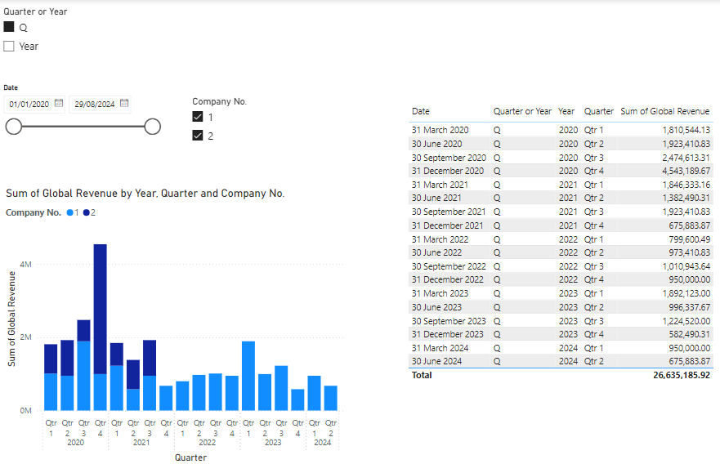Image resolution: width=720 pixels, height=464 pixels.
Task: Click the 30 June 2022 date cell
Action: click(x=436, y=252)
